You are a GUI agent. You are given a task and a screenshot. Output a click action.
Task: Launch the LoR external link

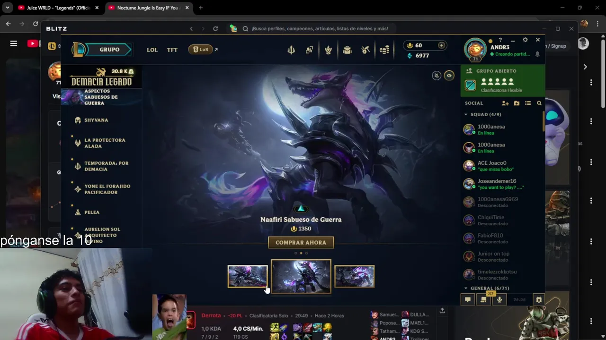click(x=203, y=49)
